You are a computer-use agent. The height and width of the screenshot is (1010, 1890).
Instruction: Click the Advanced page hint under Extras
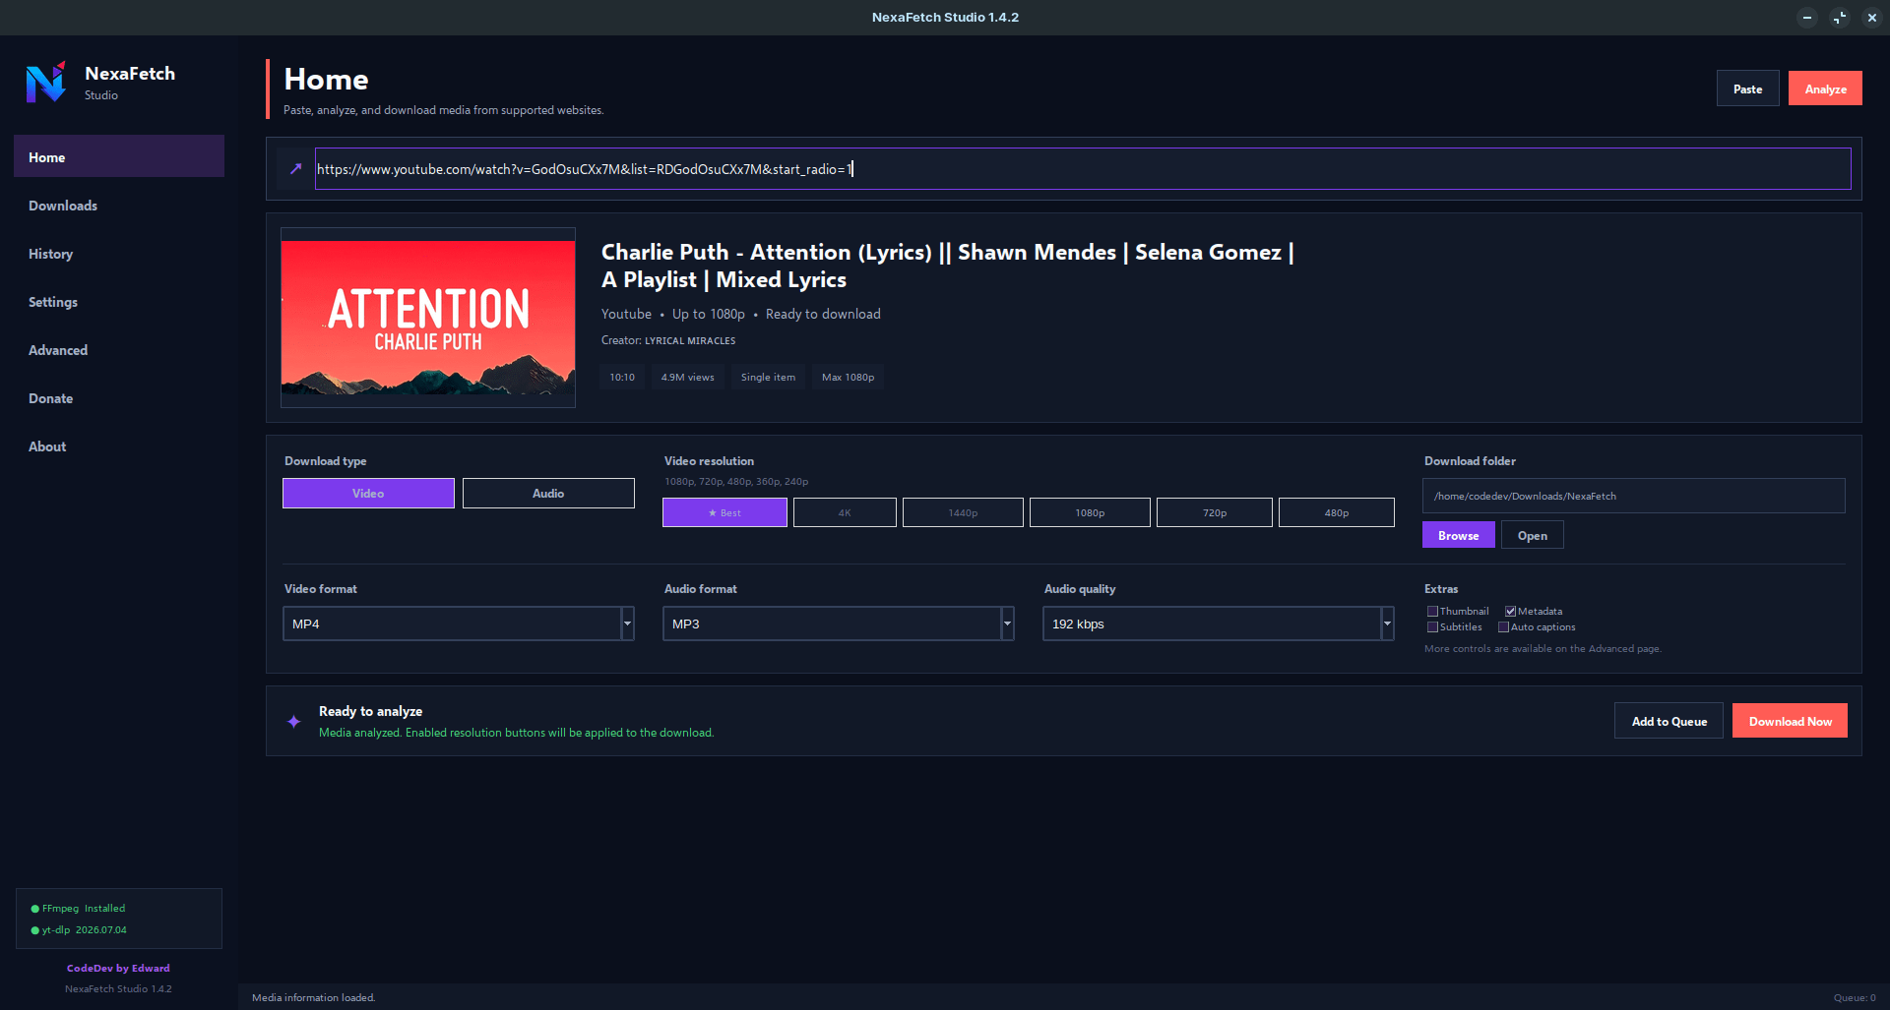1543,649
